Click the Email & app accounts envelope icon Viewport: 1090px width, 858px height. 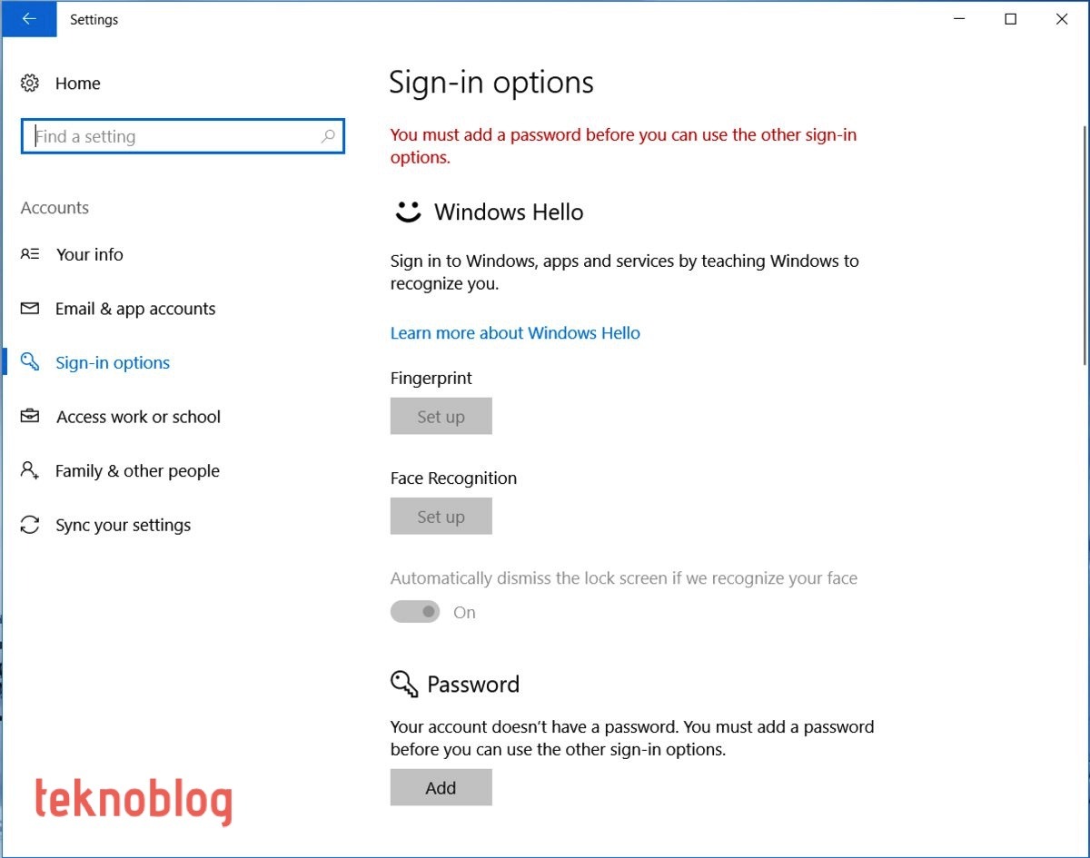30,309
